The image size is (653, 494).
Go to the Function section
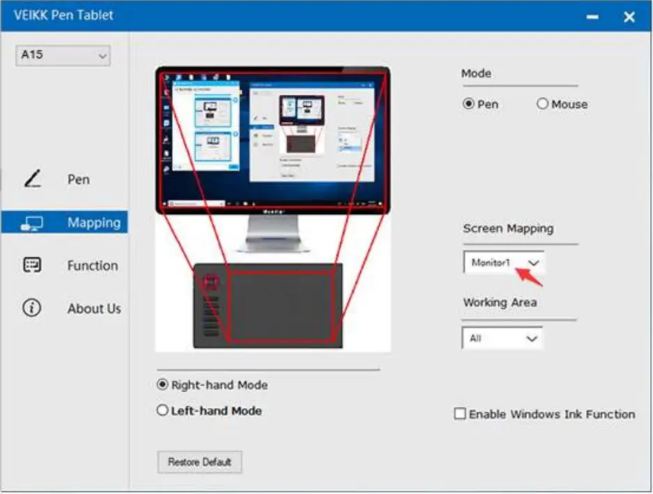pos(91,265)
